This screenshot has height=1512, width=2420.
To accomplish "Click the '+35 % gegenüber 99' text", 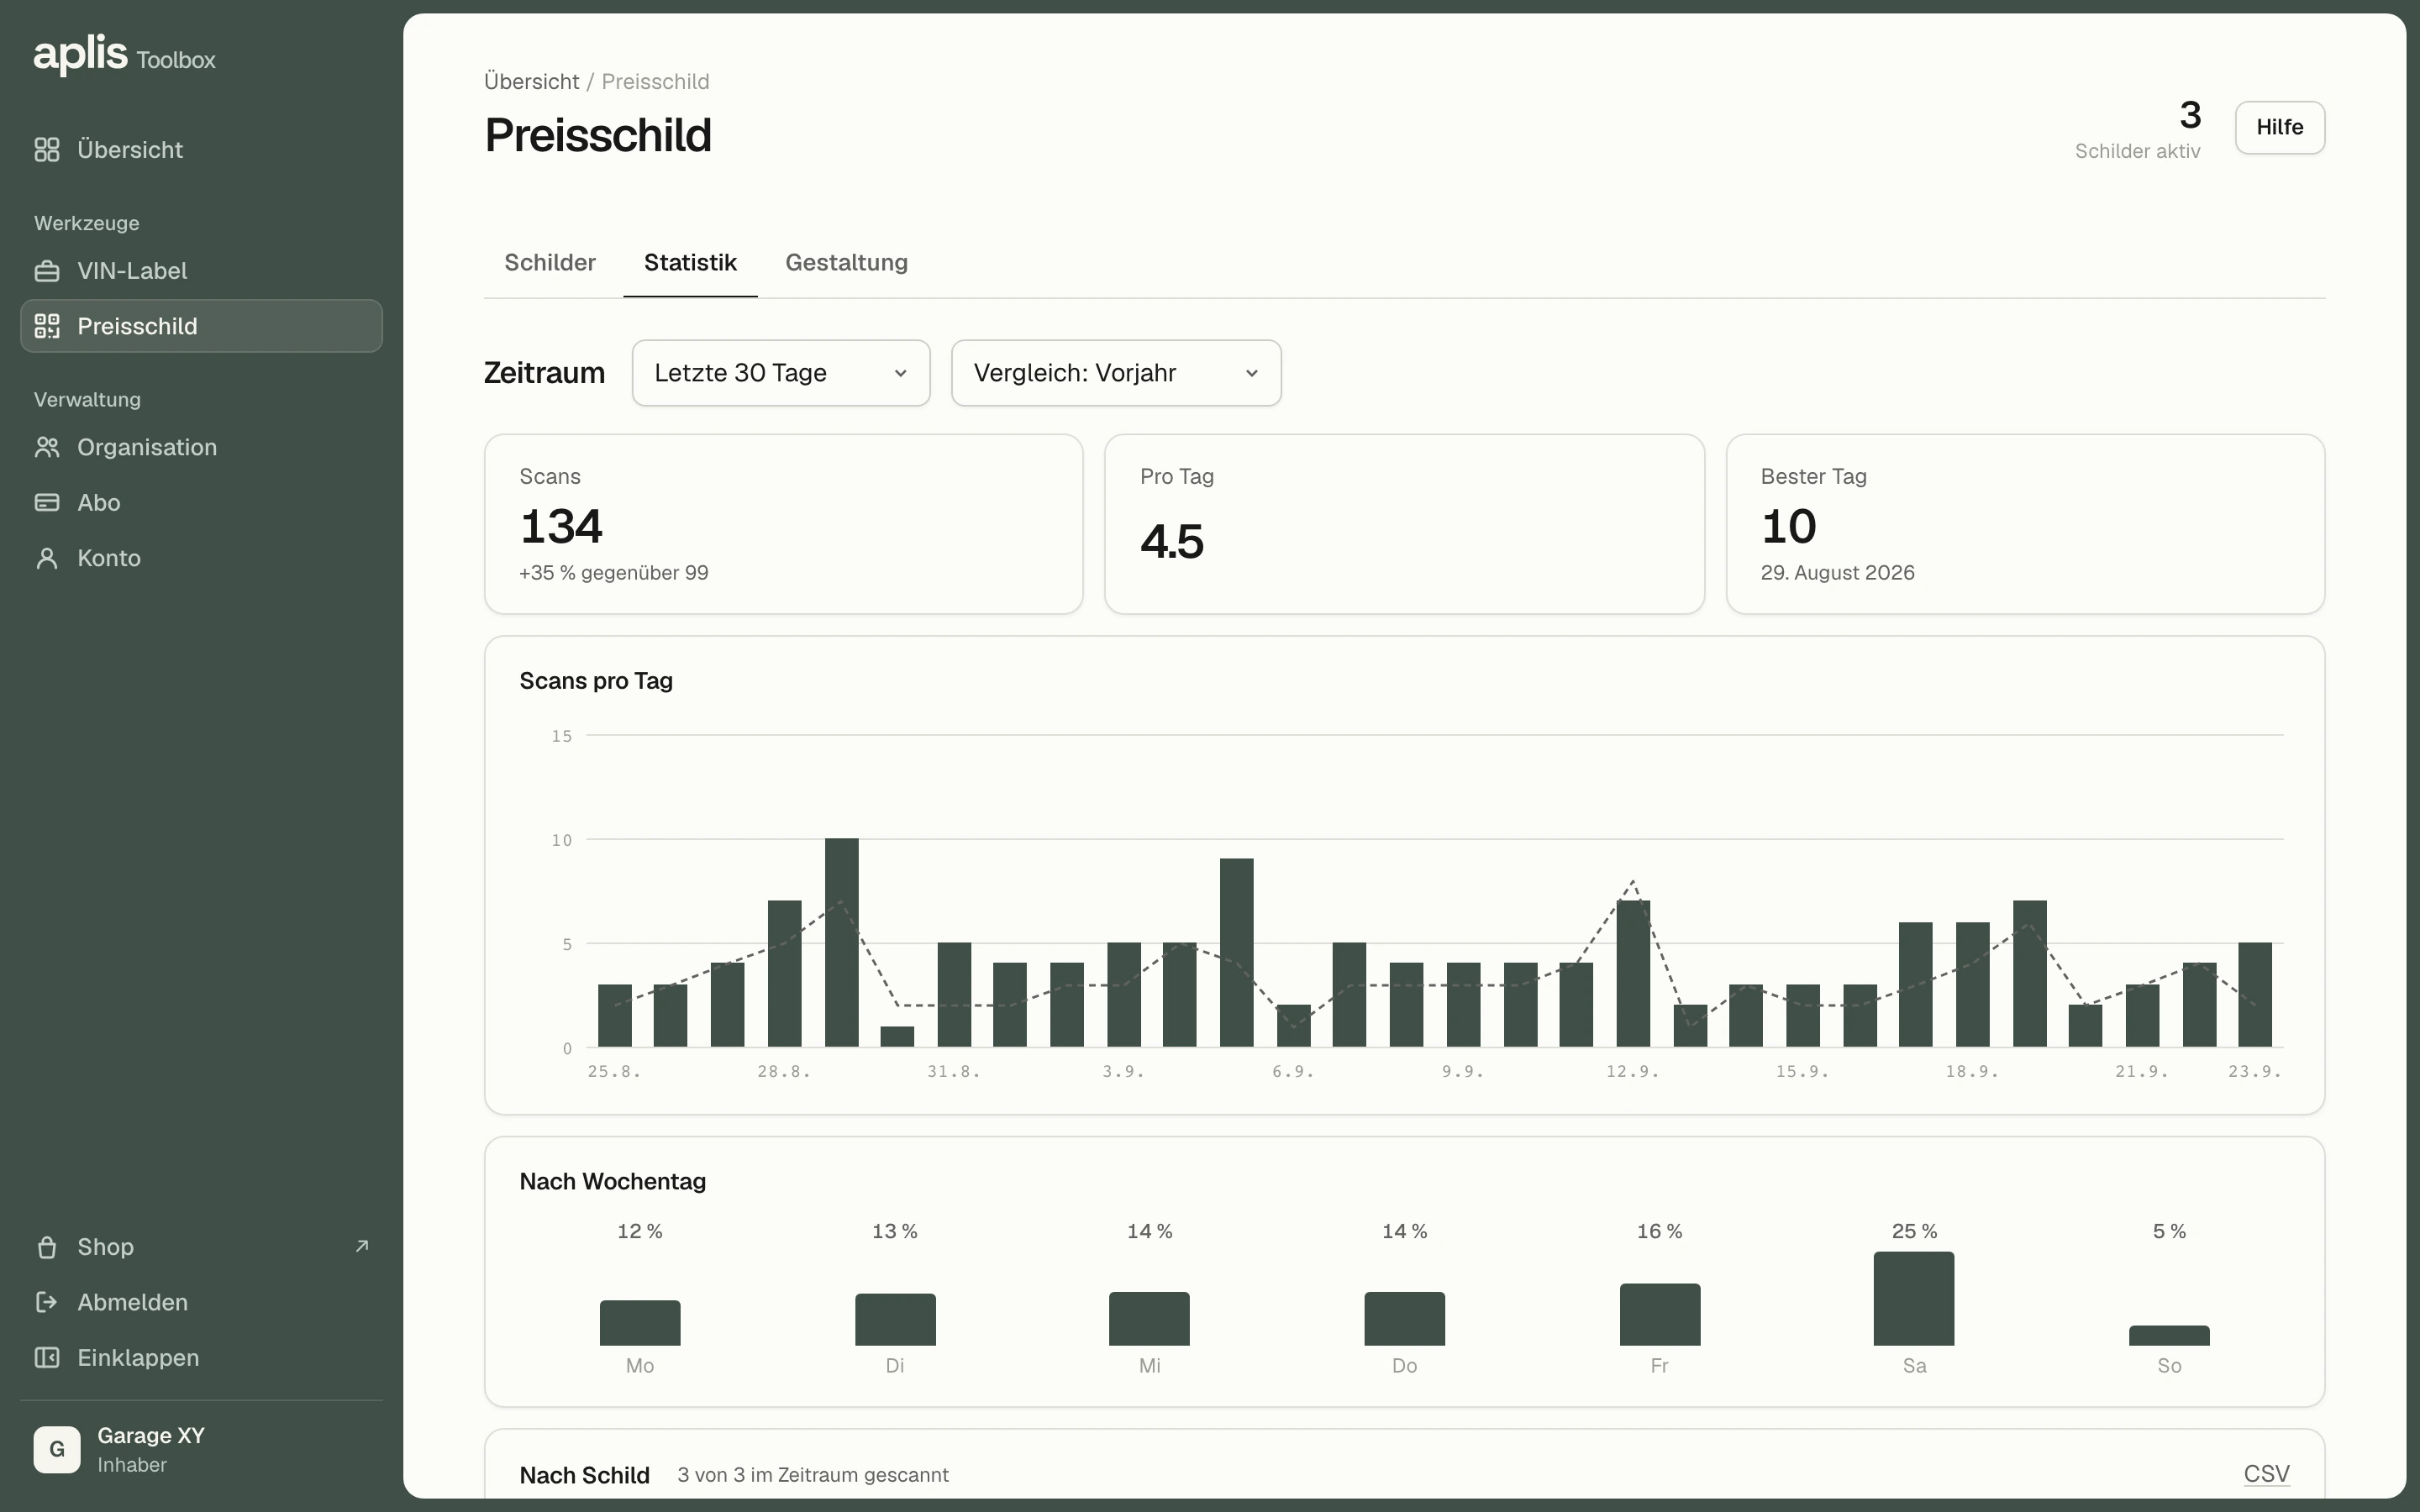I will click(613, 573).
